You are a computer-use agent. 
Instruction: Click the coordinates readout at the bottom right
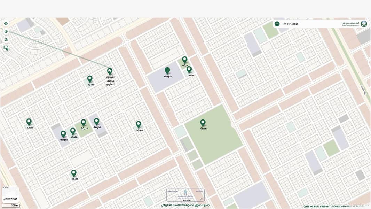click(337, 207)
